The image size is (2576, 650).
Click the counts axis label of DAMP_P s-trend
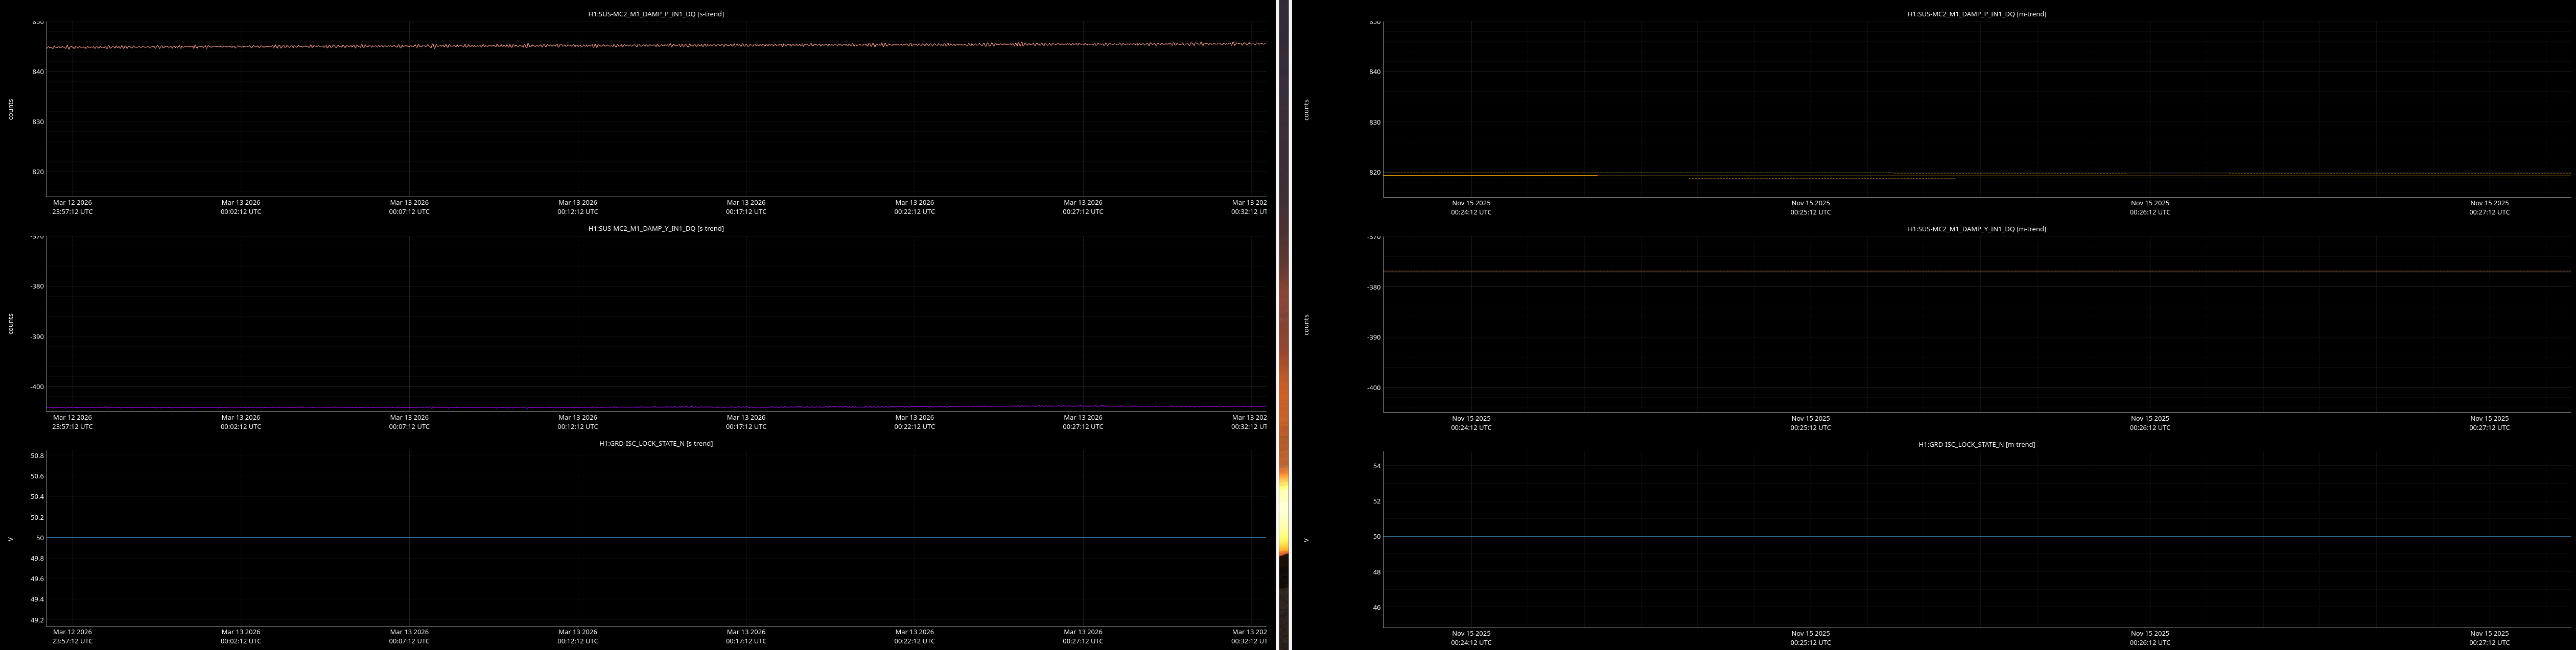11,110
